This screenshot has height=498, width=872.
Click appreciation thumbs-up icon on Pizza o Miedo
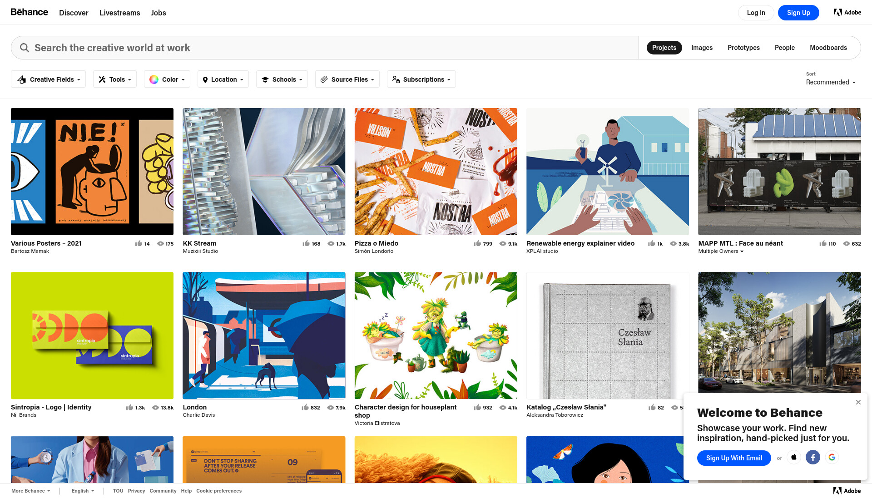[477, 243]
